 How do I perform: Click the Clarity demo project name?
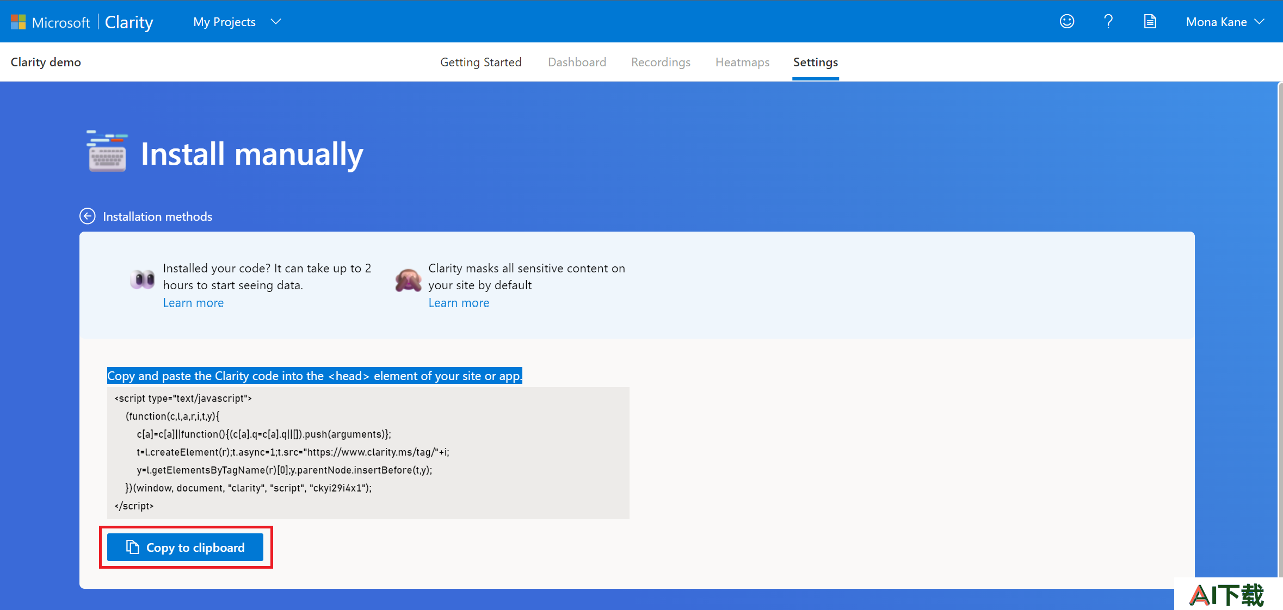pyautogui.click(x=46, y=62)
